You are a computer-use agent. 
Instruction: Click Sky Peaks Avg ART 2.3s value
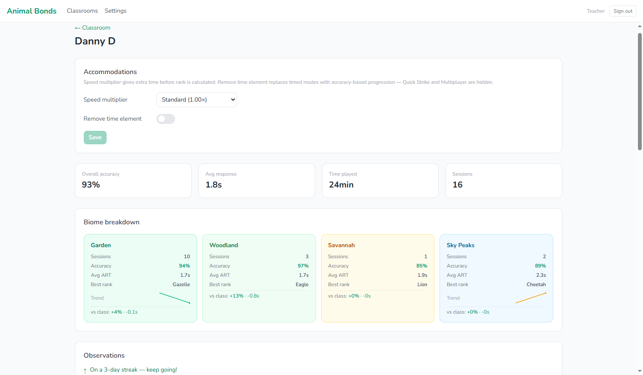click(x=541, y=275)
